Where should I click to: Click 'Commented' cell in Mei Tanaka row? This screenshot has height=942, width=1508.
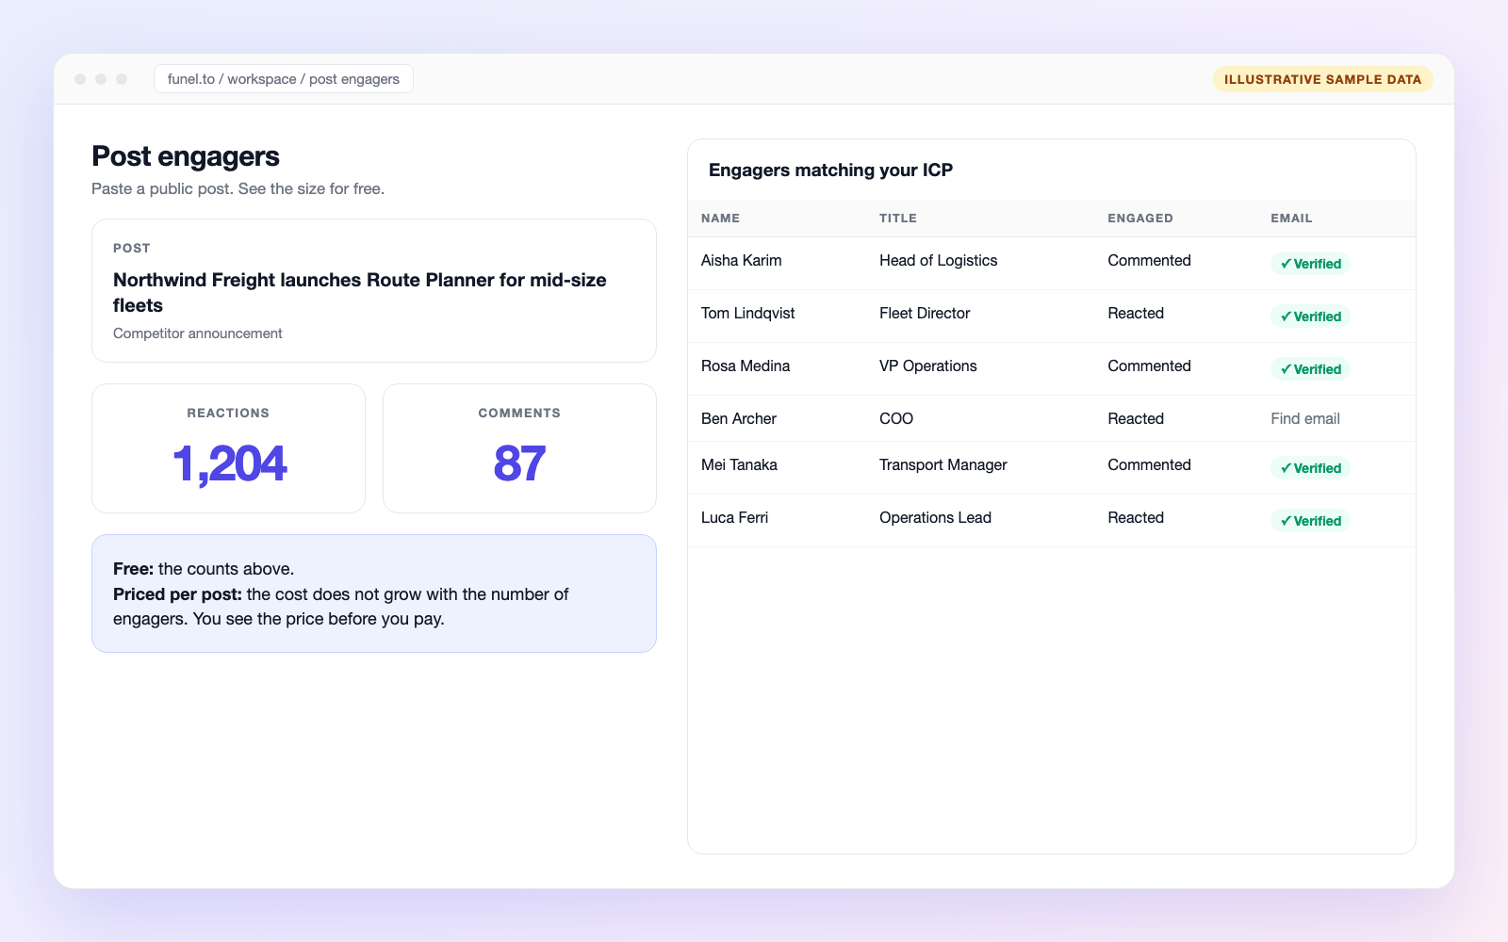(x=1150, y=465)
